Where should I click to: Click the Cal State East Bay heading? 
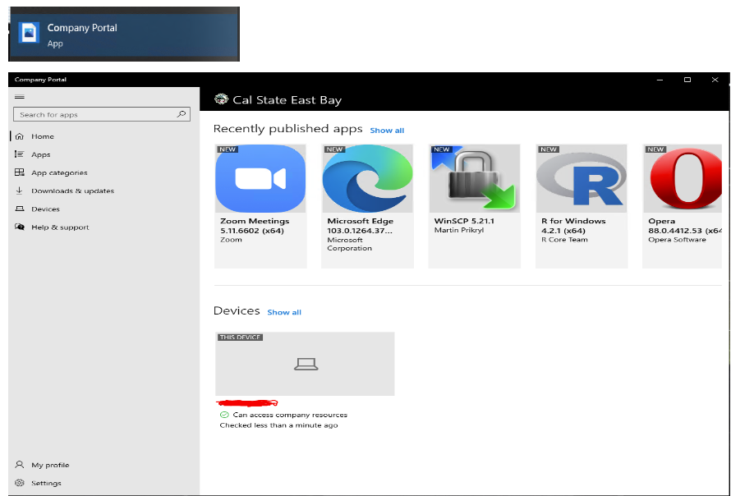point(287,99)
